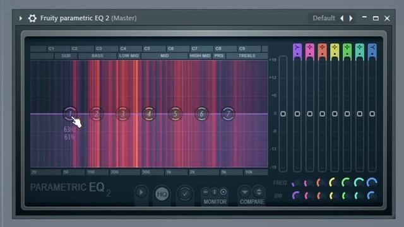Image resolution: width=404 pixels, height=227 pixels.
Task: Select band token 1
Action: 70,113
